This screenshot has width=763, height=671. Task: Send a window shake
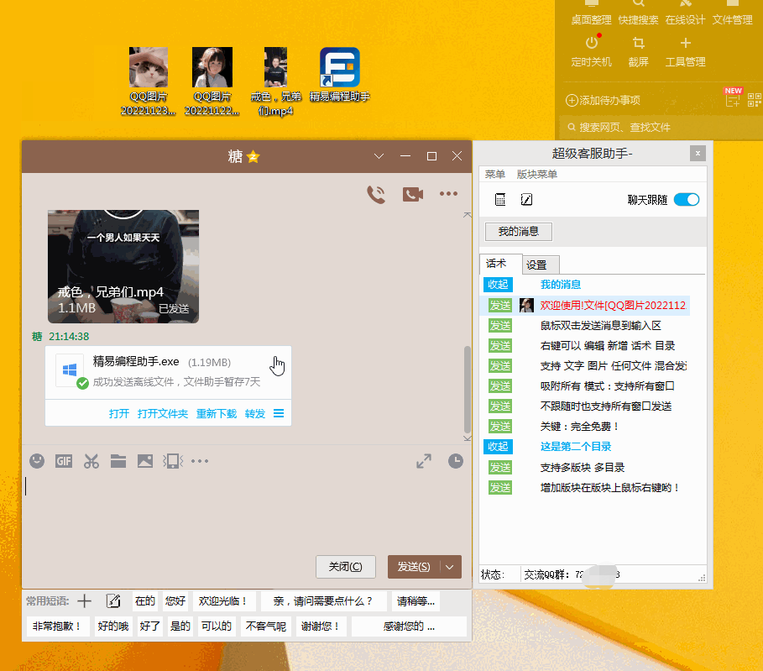172,460
